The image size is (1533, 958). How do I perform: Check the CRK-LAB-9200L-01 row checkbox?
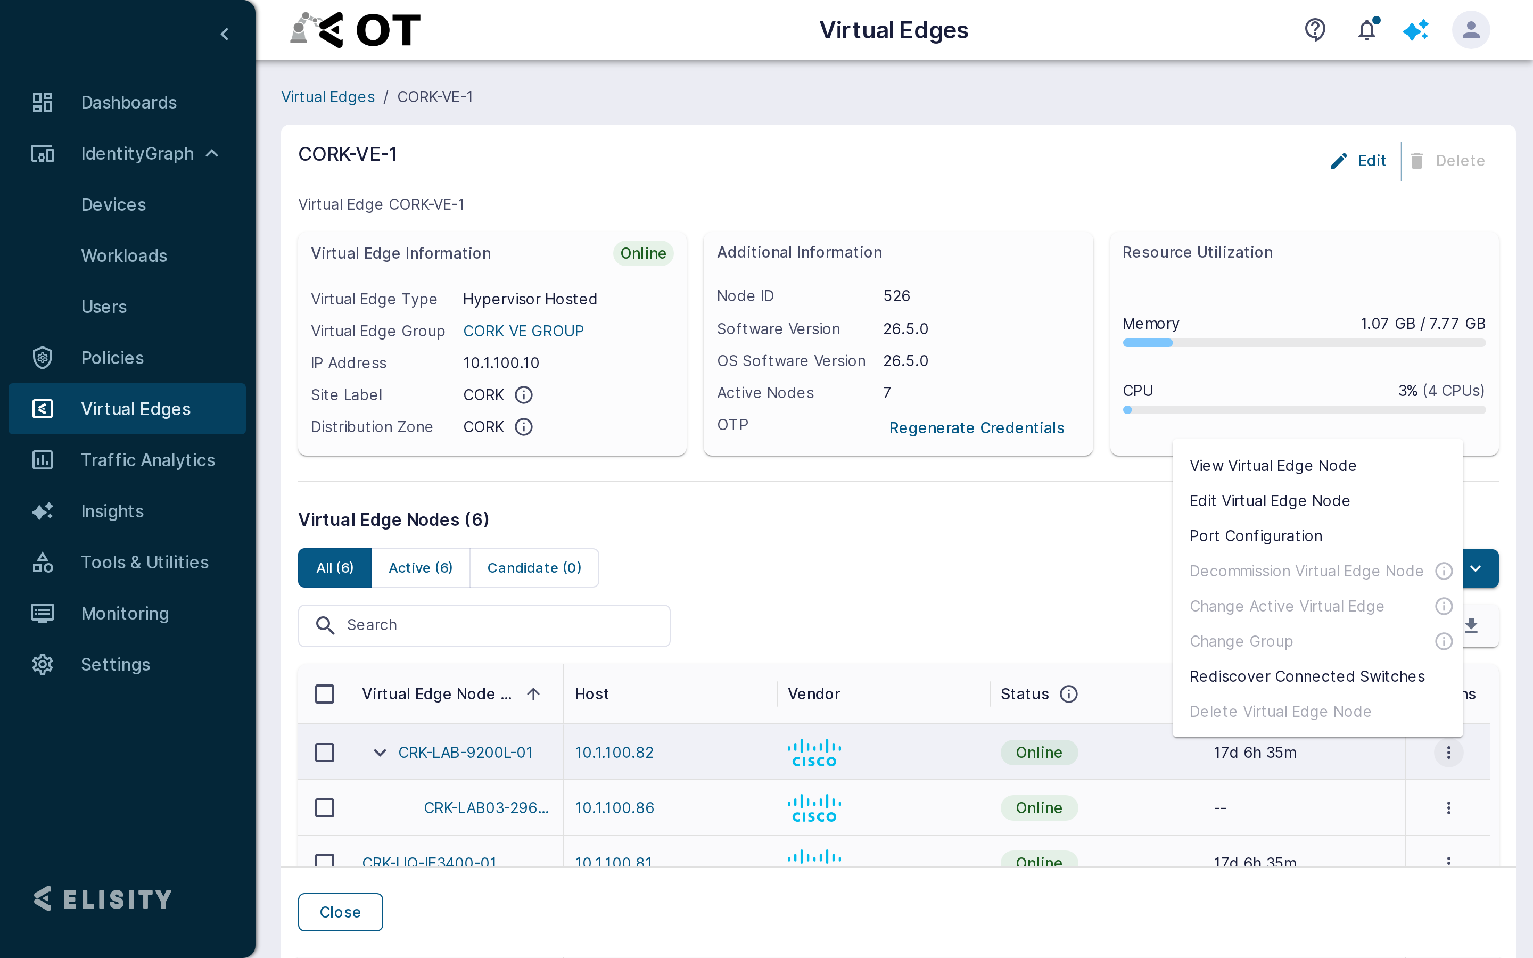(x=324, y=753)
